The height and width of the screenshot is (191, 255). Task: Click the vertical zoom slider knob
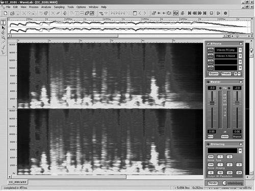(x=251, y=49)
